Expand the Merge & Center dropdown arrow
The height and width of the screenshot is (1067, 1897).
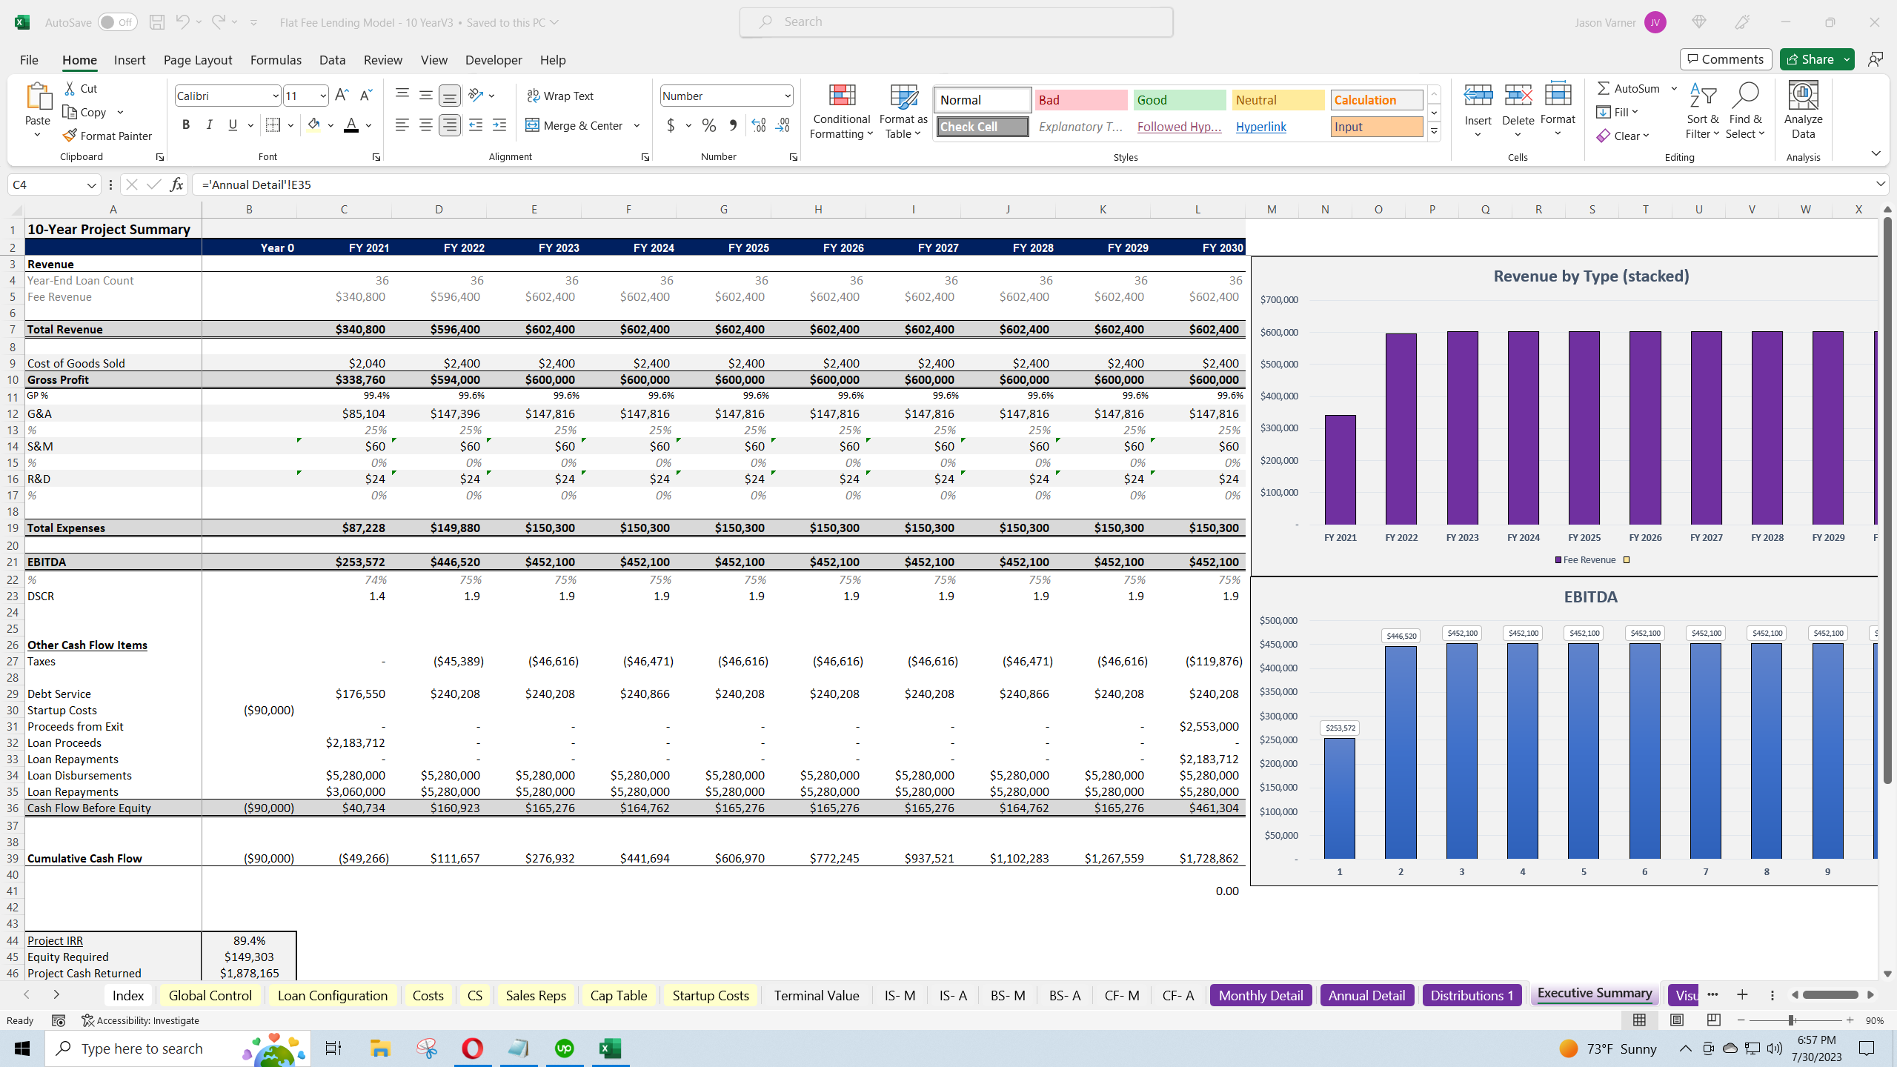[x=637, y=125]
